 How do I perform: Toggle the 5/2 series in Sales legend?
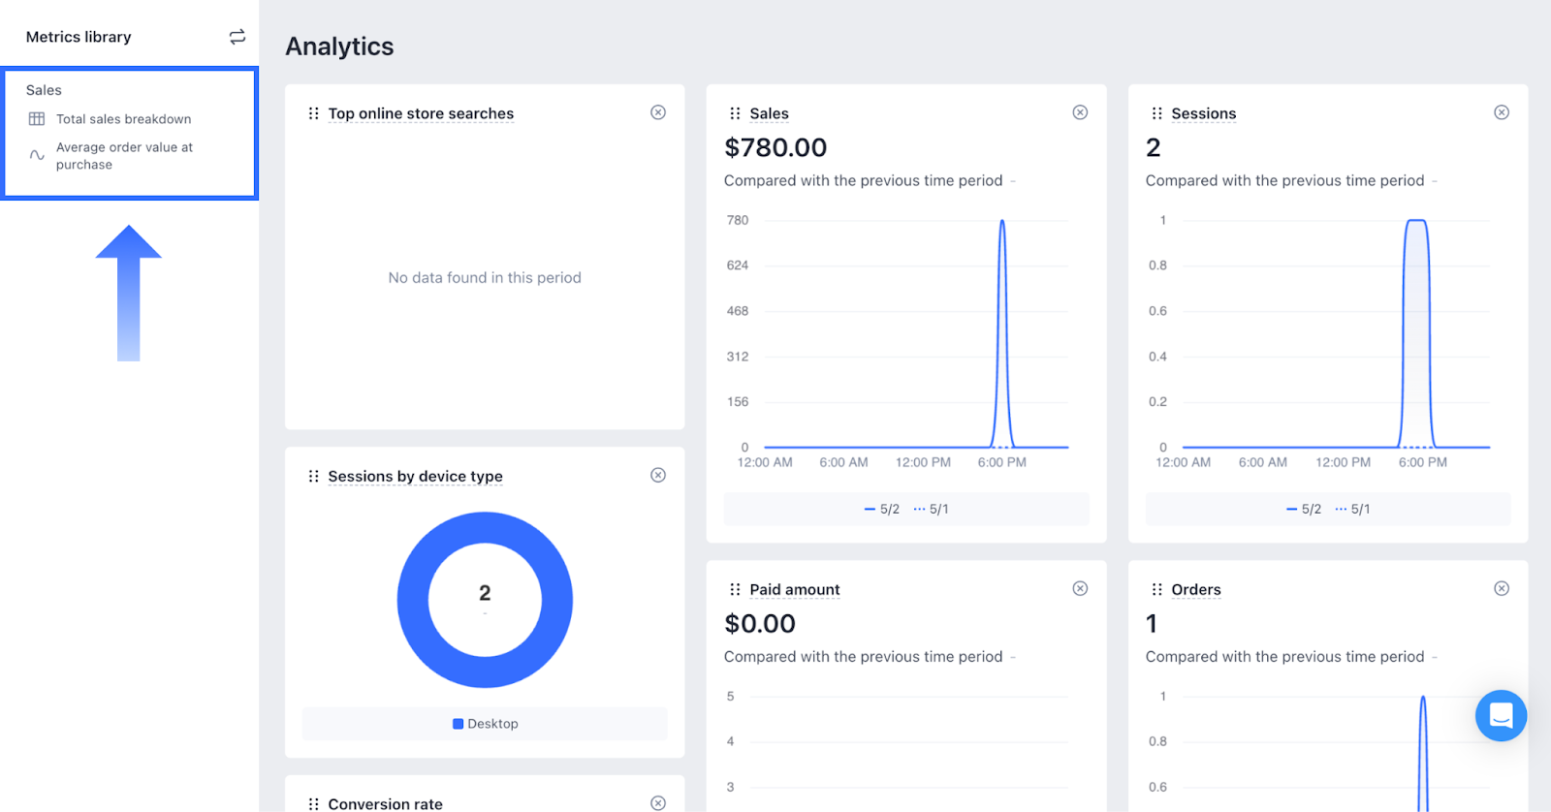pyautogui.click(x=882, y=509)
